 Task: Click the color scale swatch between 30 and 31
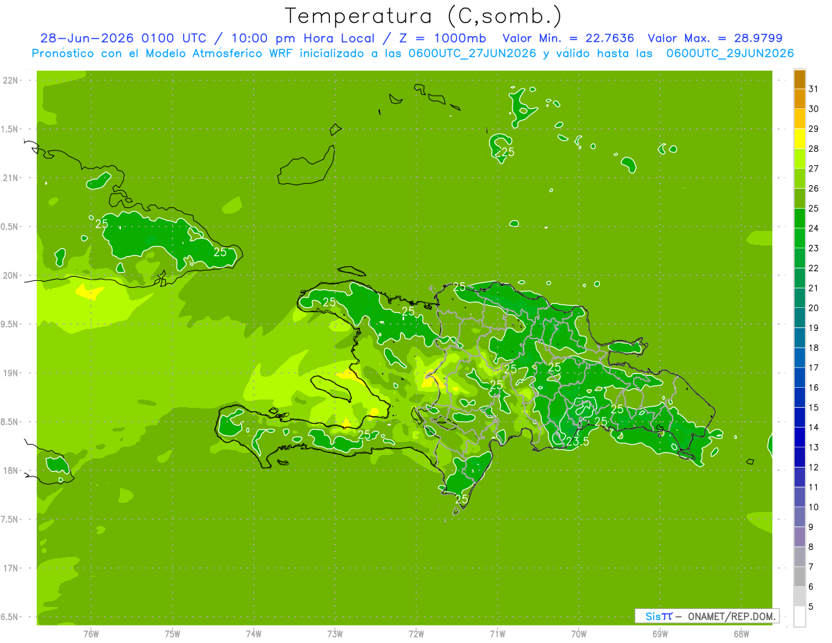point(799,99)
